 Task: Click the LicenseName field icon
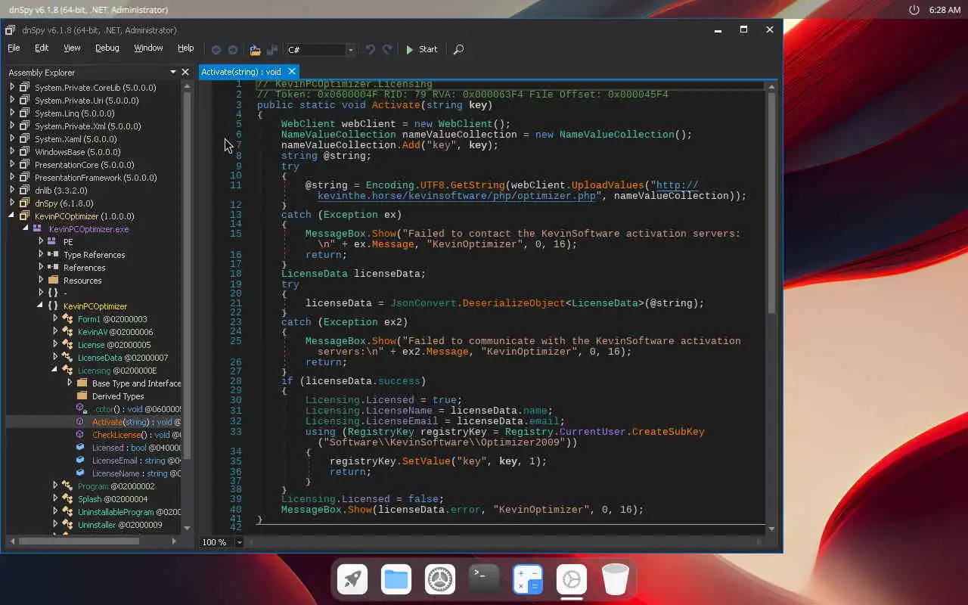tap(80, 473)
